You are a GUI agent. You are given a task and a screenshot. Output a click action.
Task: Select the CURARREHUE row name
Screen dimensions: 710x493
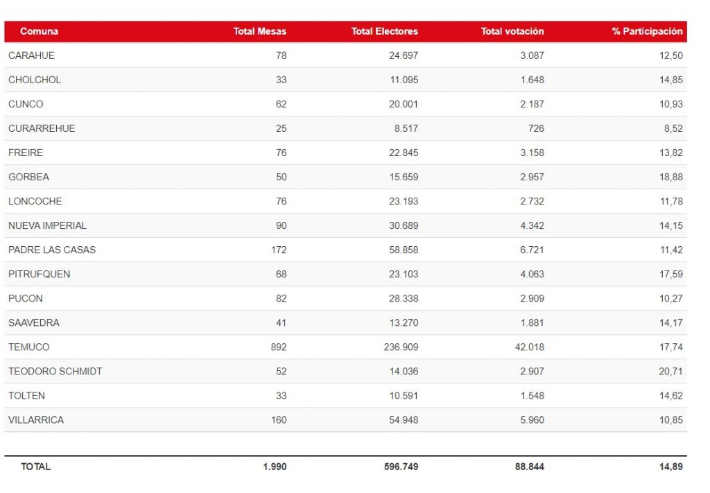pyautogui.click(x=42, y=128)
